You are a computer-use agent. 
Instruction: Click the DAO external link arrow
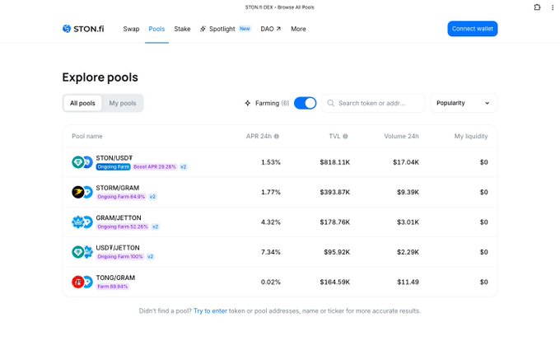[x=278, y=29]
